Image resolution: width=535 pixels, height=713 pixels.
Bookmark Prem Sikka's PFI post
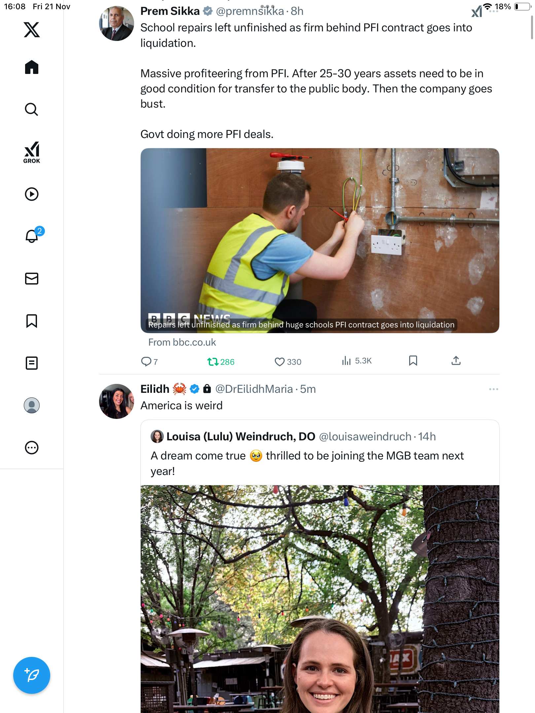click(x=413, y=361)
